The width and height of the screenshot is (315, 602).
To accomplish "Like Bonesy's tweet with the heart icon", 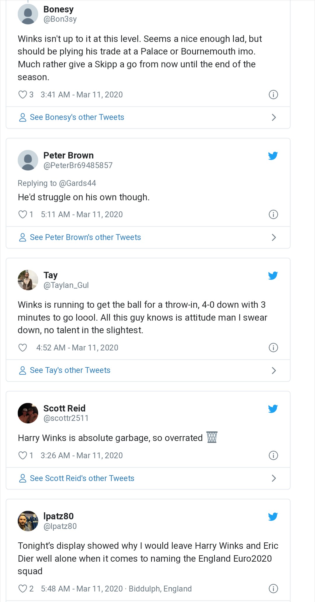I will click(22, 95).
